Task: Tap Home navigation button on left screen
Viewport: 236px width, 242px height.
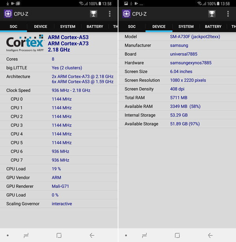Action: point(59,235)
